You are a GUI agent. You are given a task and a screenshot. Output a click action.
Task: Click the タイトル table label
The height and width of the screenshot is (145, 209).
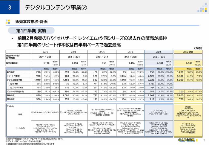pyautogui.click(x=10, y=106)
